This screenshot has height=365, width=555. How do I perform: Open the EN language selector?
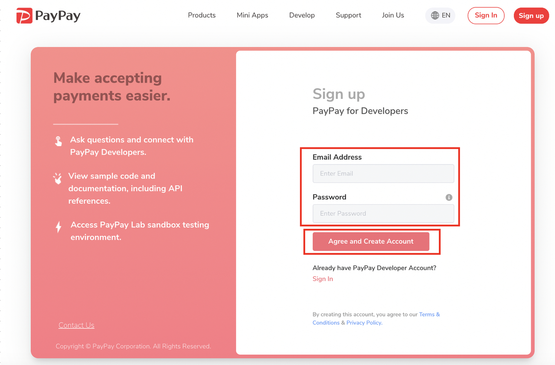(x=440, y=16)
